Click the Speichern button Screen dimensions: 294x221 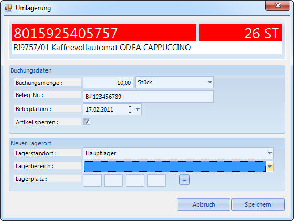point(258,204)
